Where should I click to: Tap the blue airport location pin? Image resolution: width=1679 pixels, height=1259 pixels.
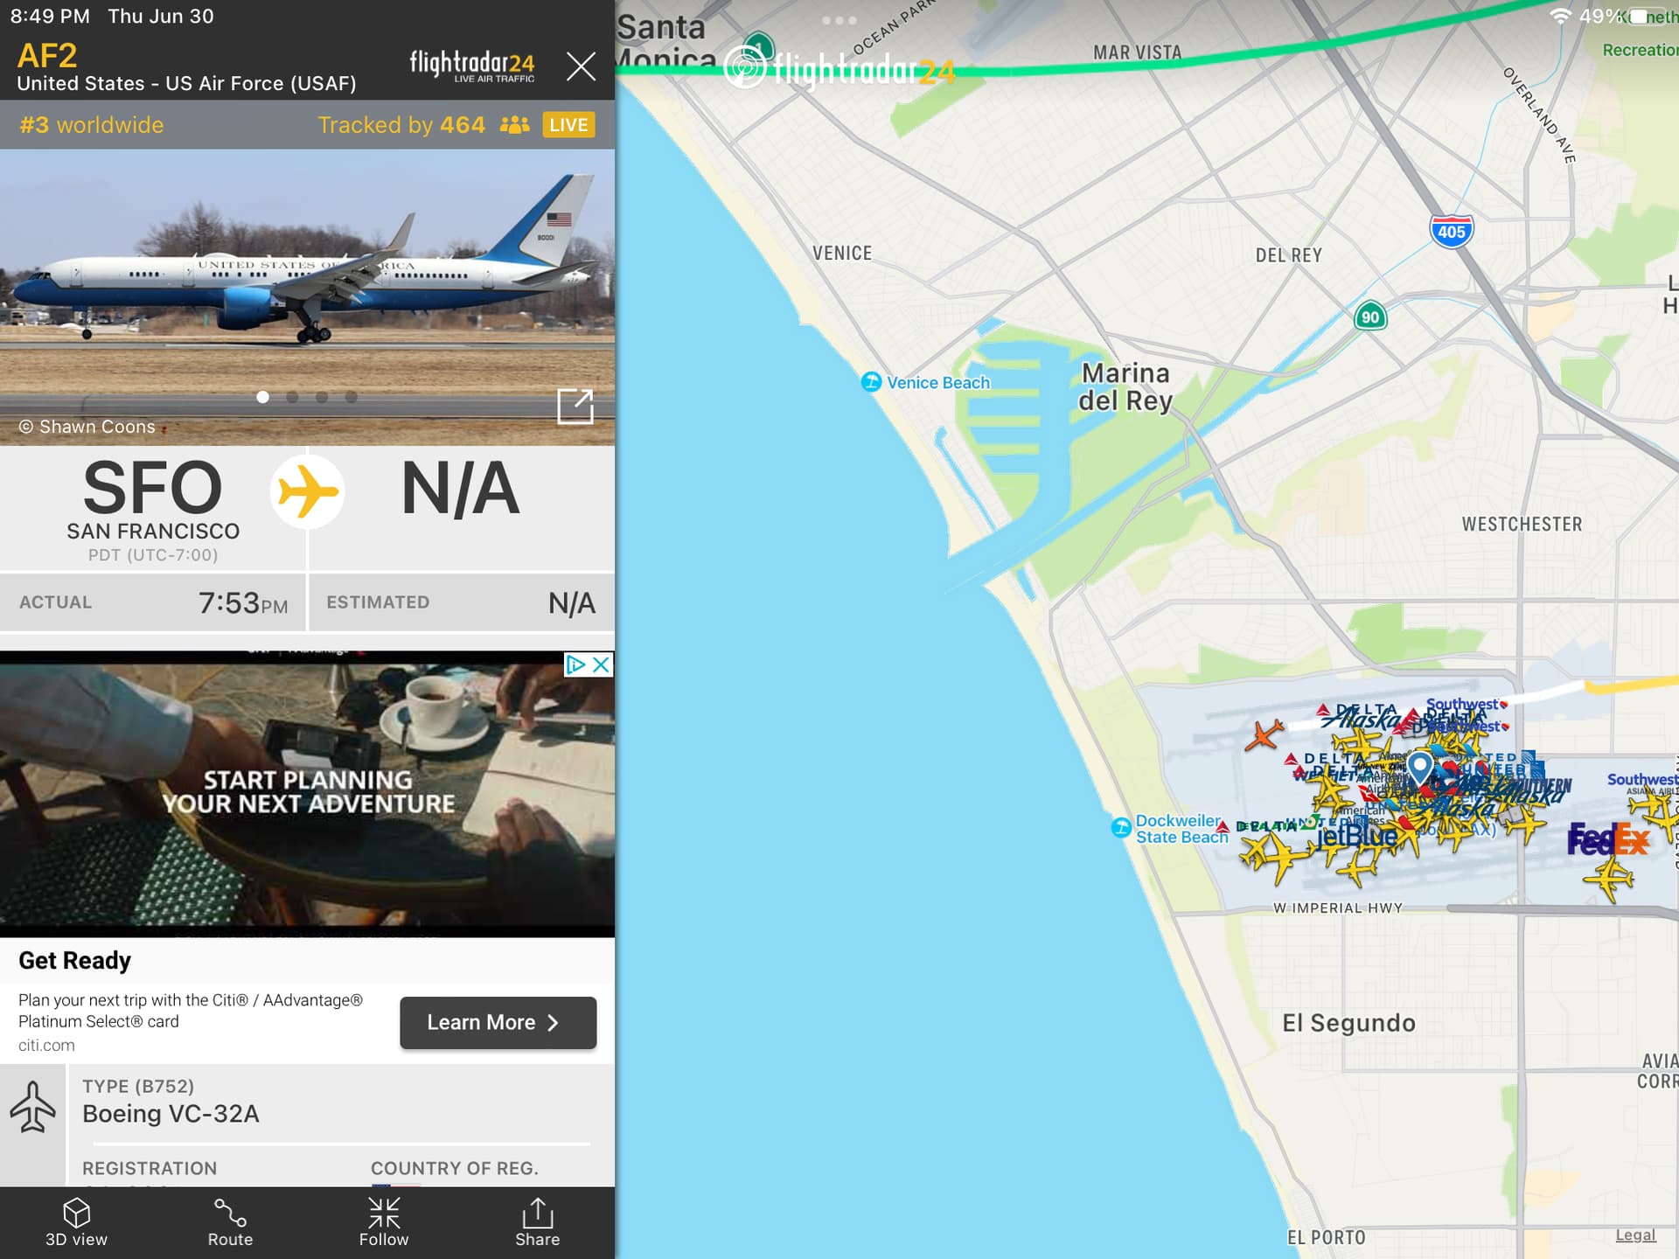(1420, 768)
